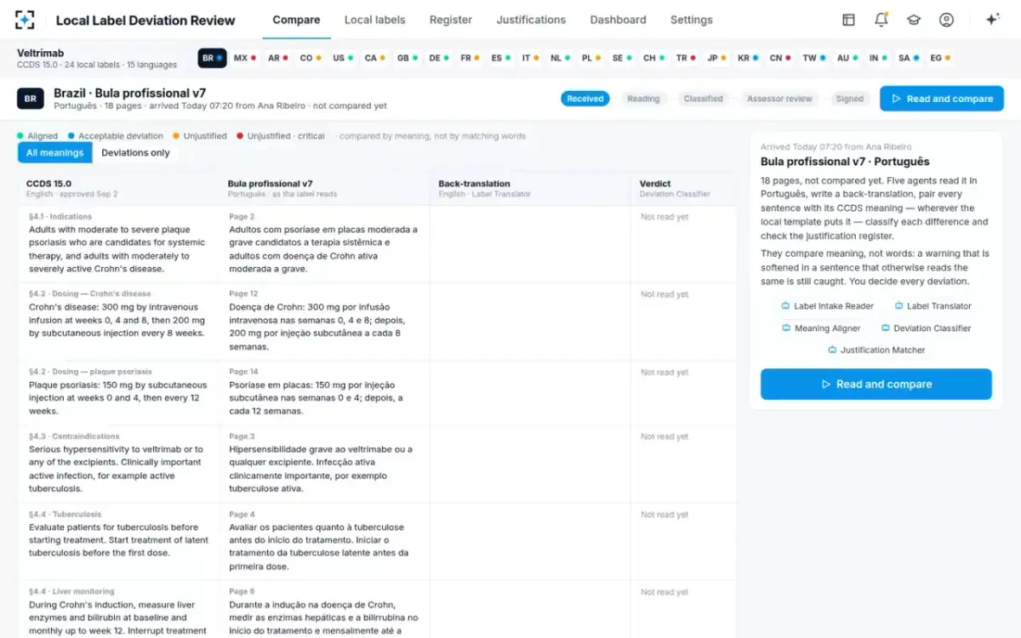Open the notifications bell
Viewport: 1021px width, 638px height.
(881, 20)
